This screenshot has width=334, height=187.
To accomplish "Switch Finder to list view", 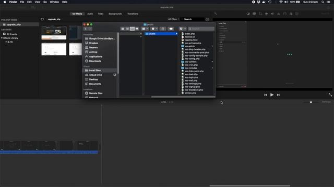I will [127, 29].
